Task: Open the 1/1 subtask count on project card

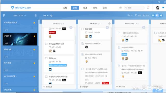Action: pos(141,51)
